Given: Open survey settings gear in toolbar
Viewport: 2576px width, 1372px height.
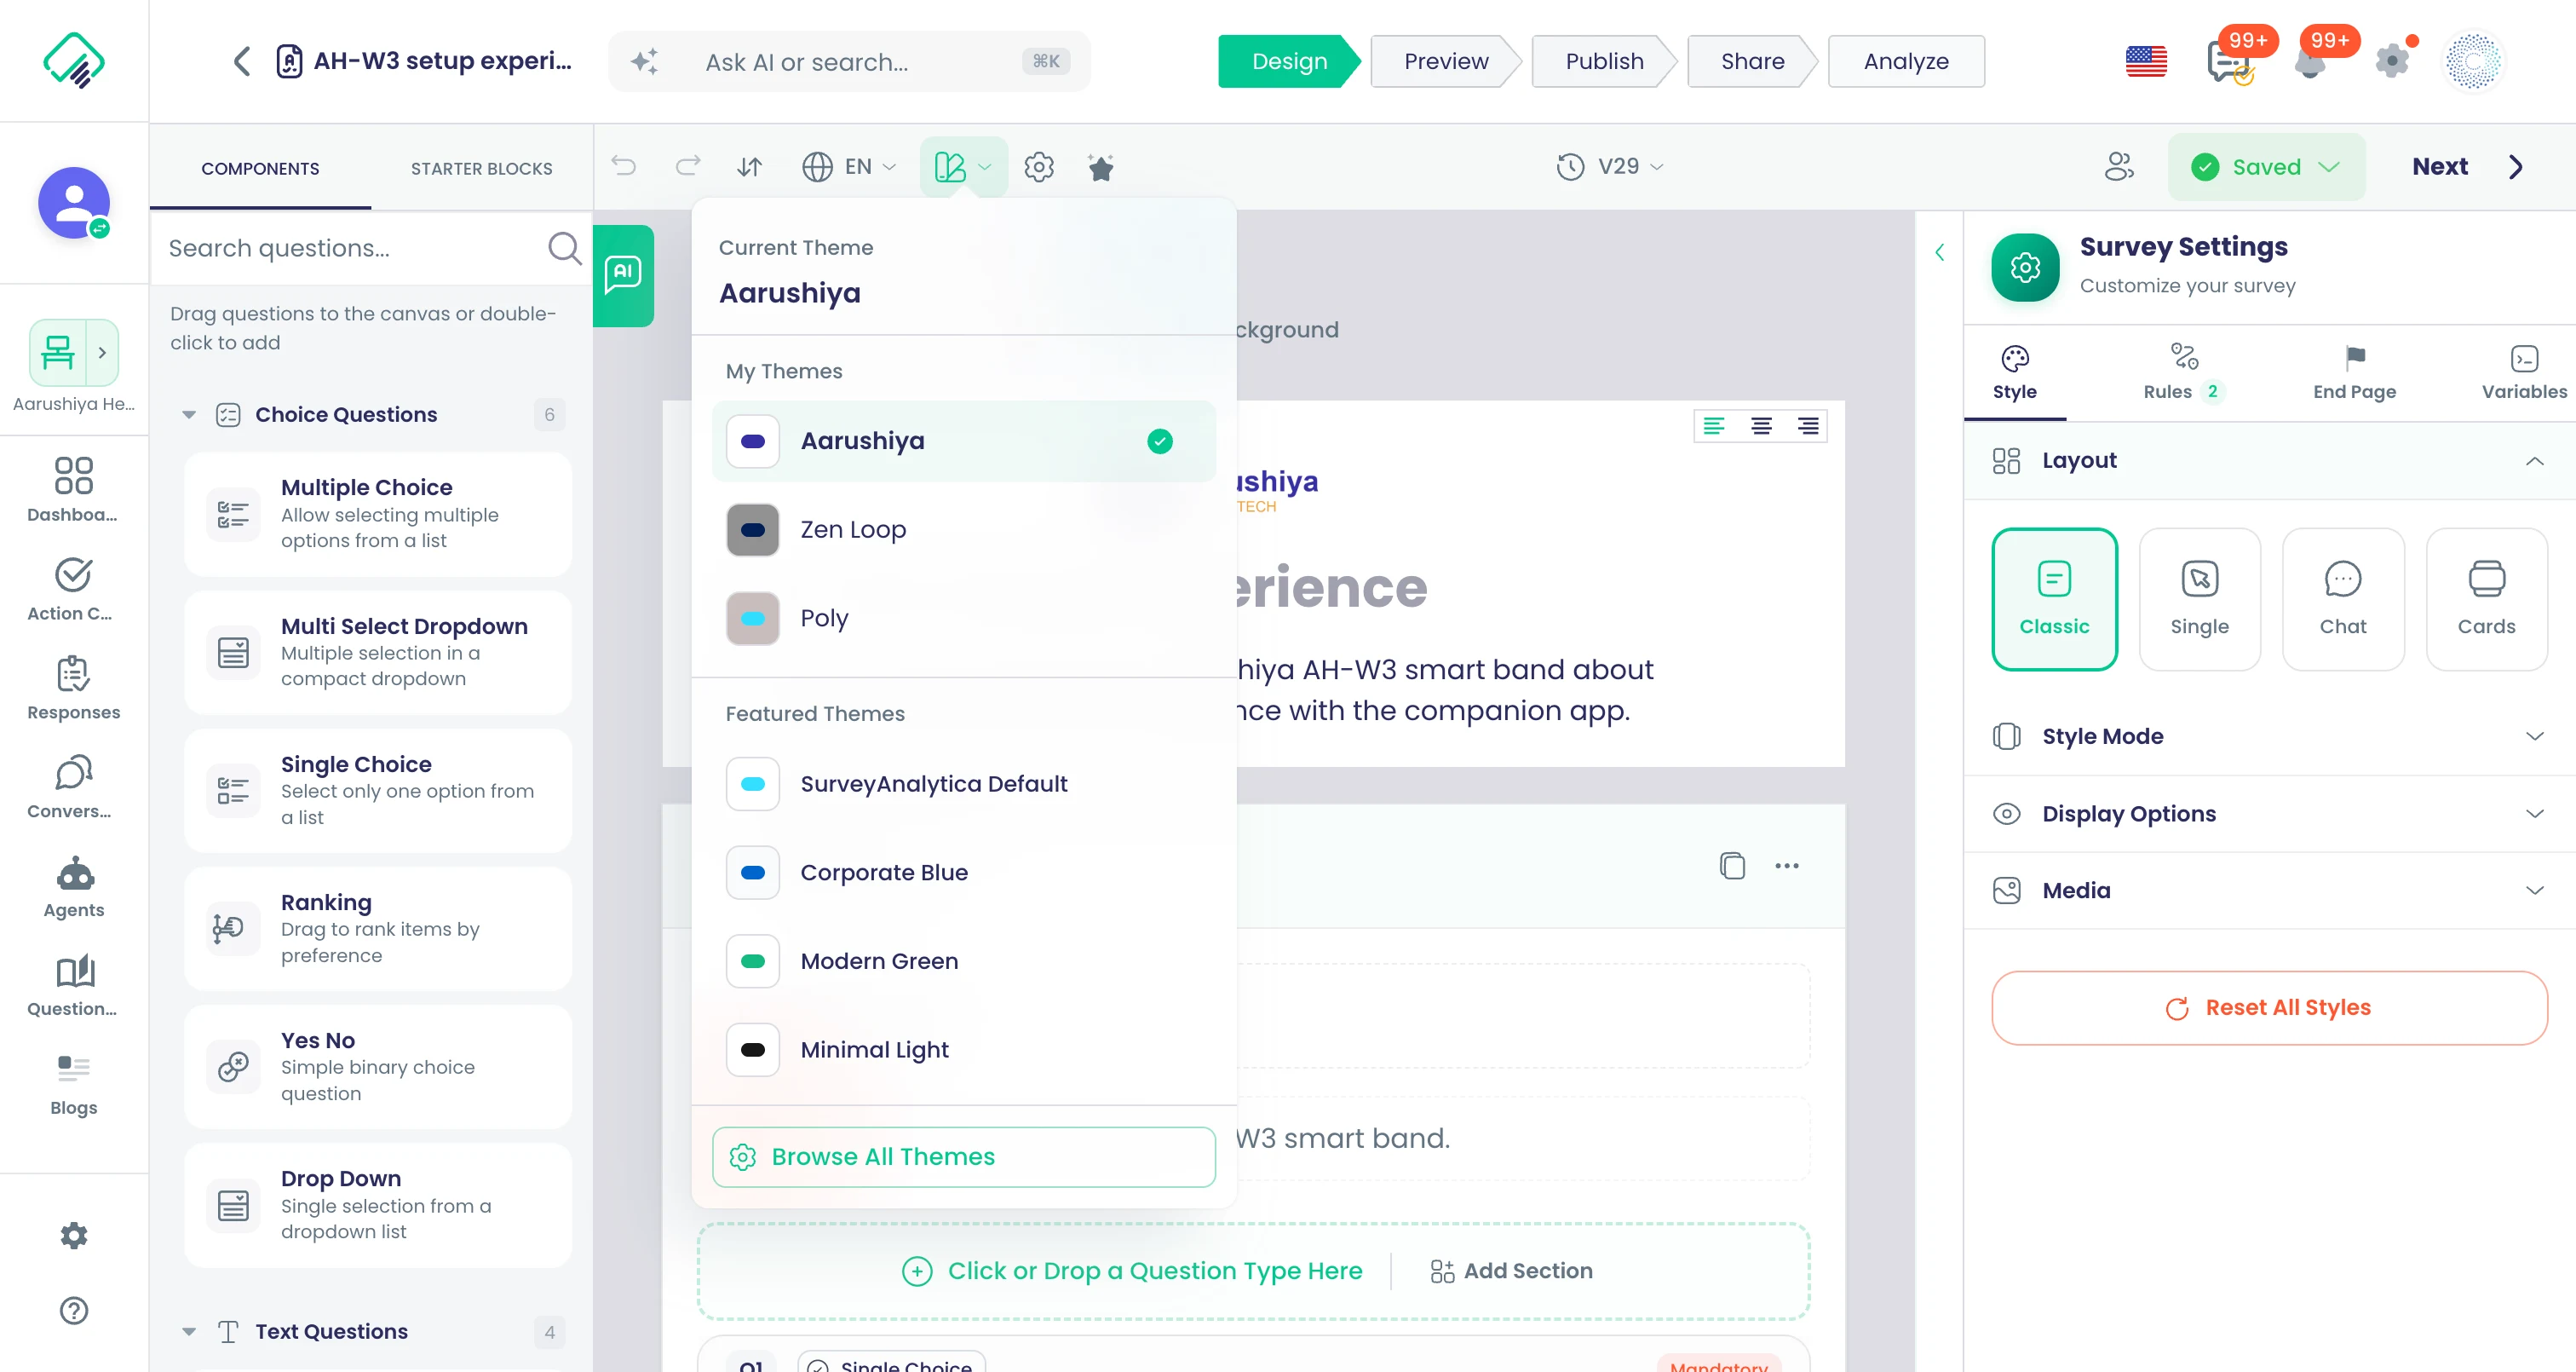Looking at the screenshot, I should (1039, 166).
